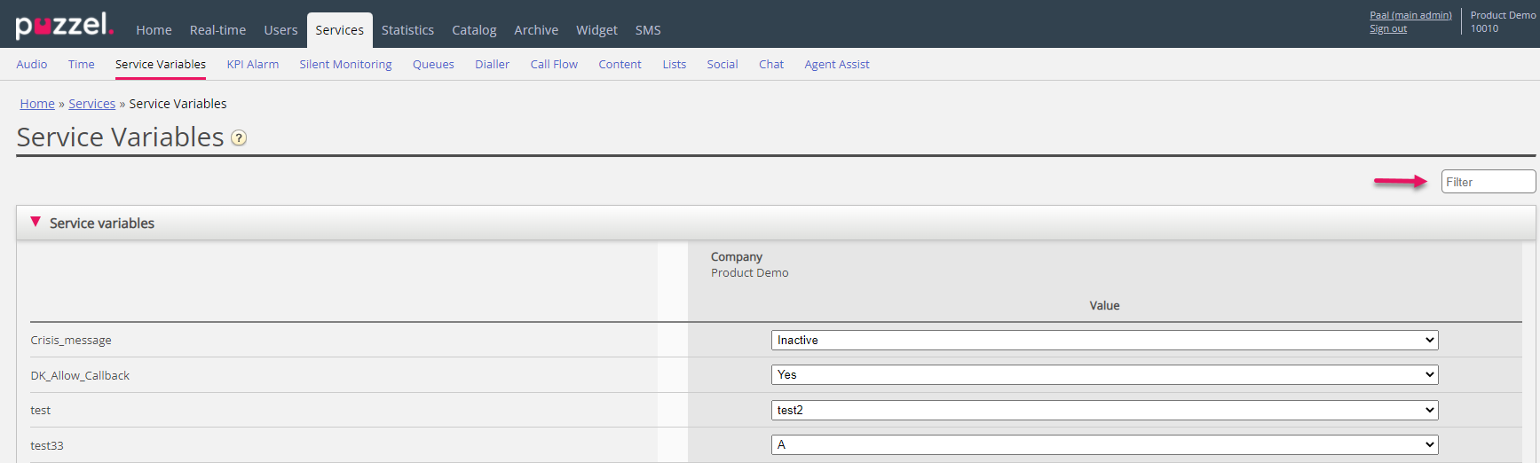Open the test33 value dropdown
This screenshot has width=1540, height=463.
pos(1103,445)
